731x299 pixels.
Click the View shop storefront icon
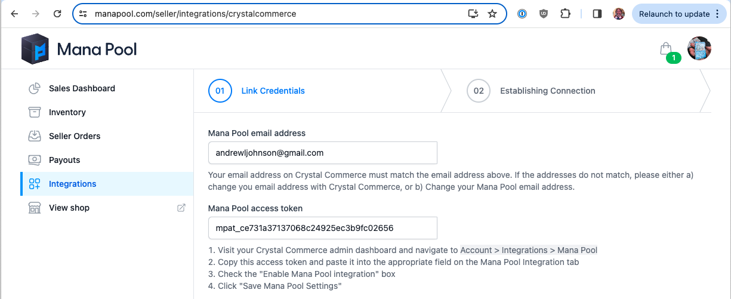35,208
